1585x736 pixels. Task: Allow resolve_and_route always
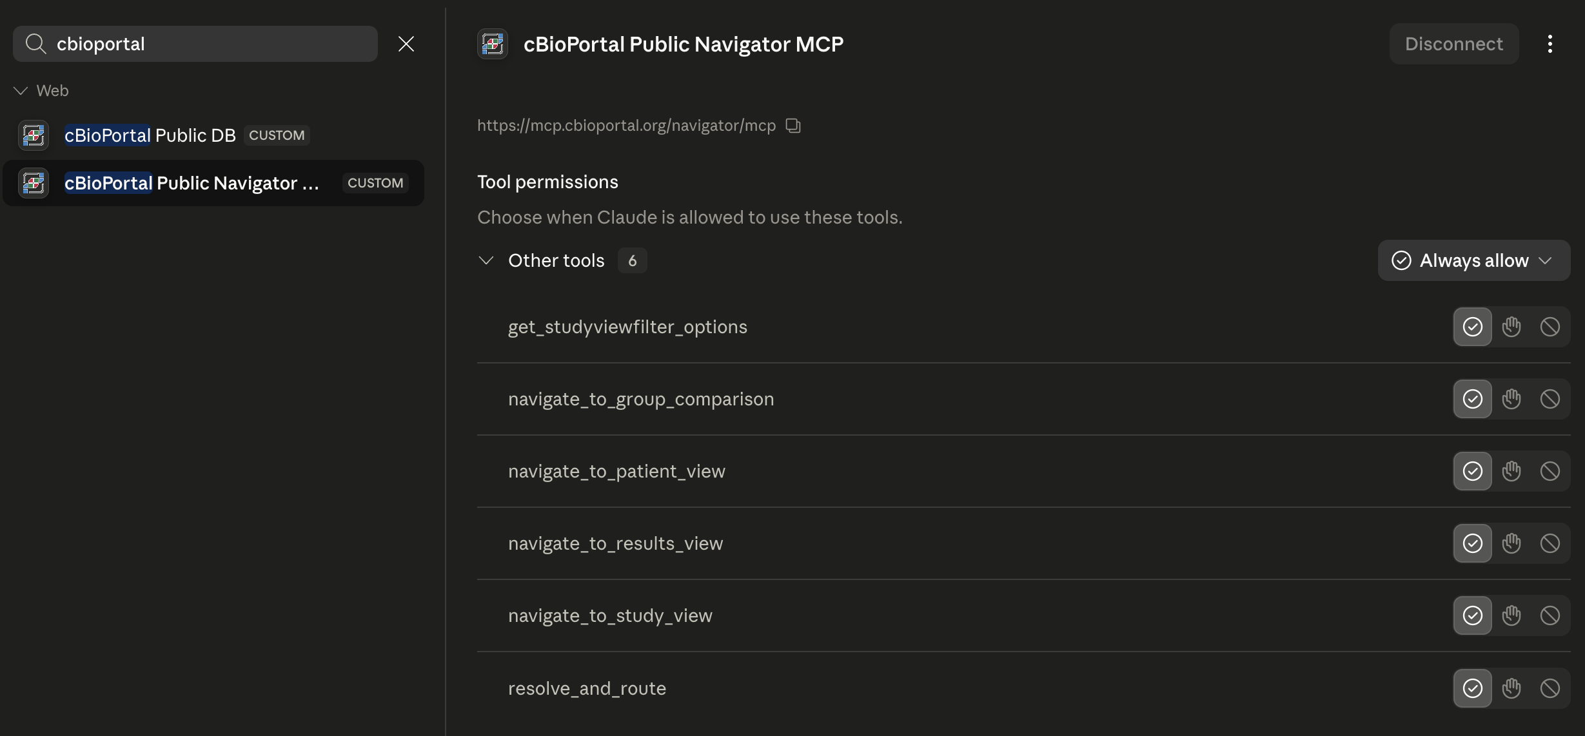1473,688
